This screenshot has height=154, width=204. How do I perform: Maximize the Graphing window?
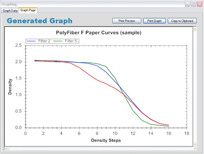coord(194,4)
